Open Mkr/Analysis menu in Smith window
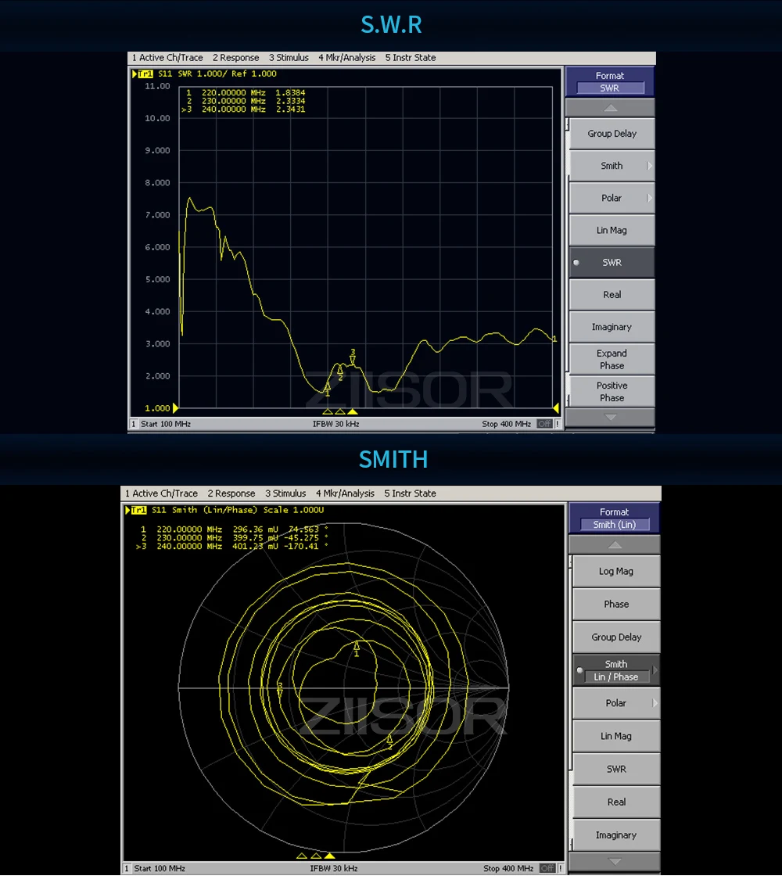Image resolution: width=782 pixels, height=883 pixels. pyautogui.click(x=345, y=494)
